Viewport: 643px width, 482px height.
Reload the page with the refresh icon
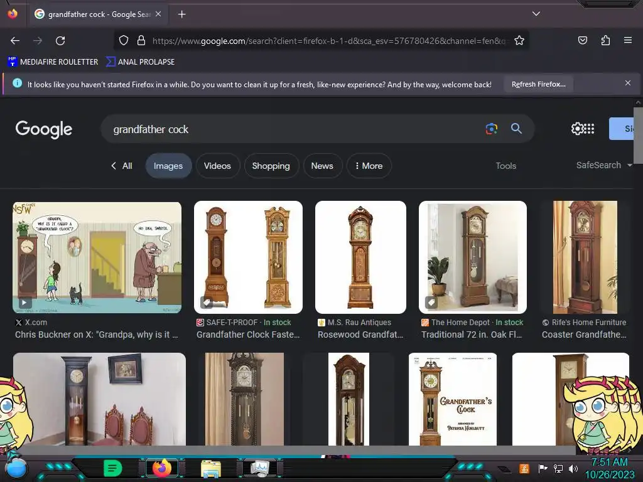pyautogui.click(x=60, y=41)
